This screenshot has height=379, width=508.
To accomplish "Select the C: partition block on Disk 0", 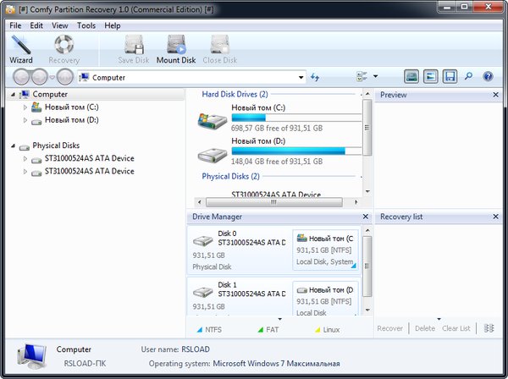I will click(326, 250).
